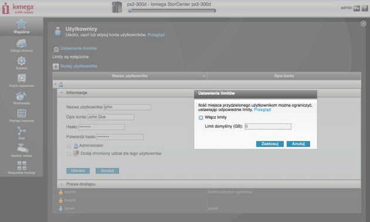Close the Użytkownicy page with X icon

tap(364, 23)
